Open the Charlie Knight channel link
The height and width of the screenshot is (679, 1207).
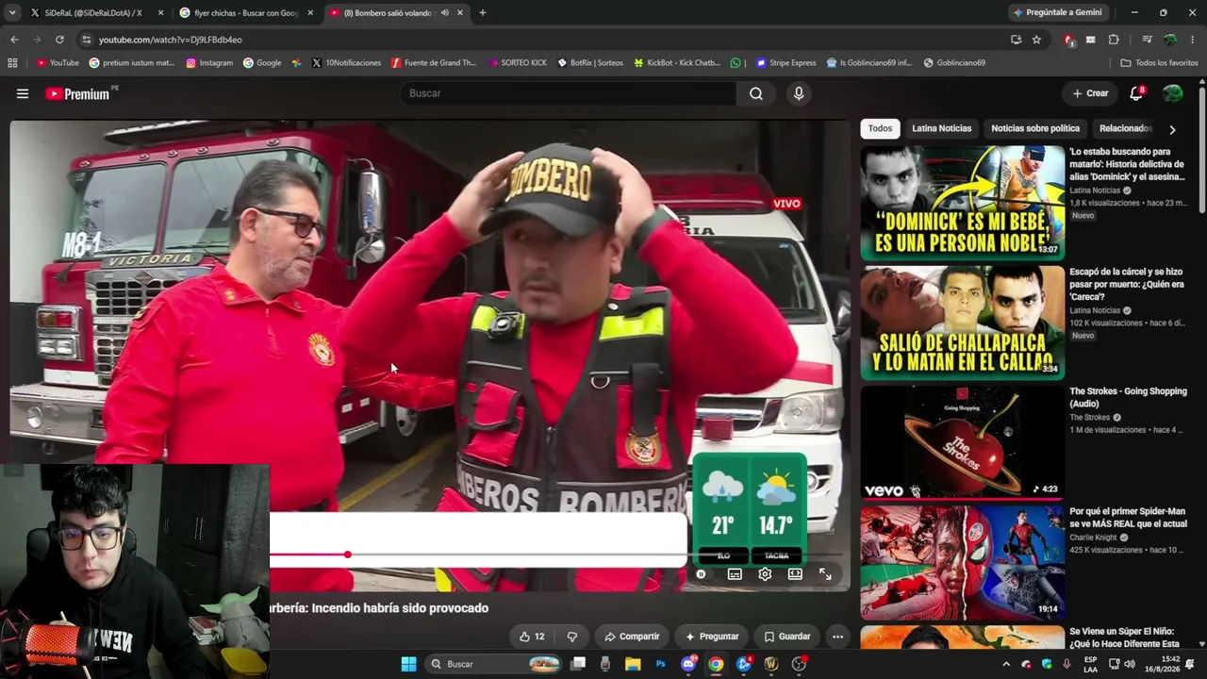(x=1094, y=538)
